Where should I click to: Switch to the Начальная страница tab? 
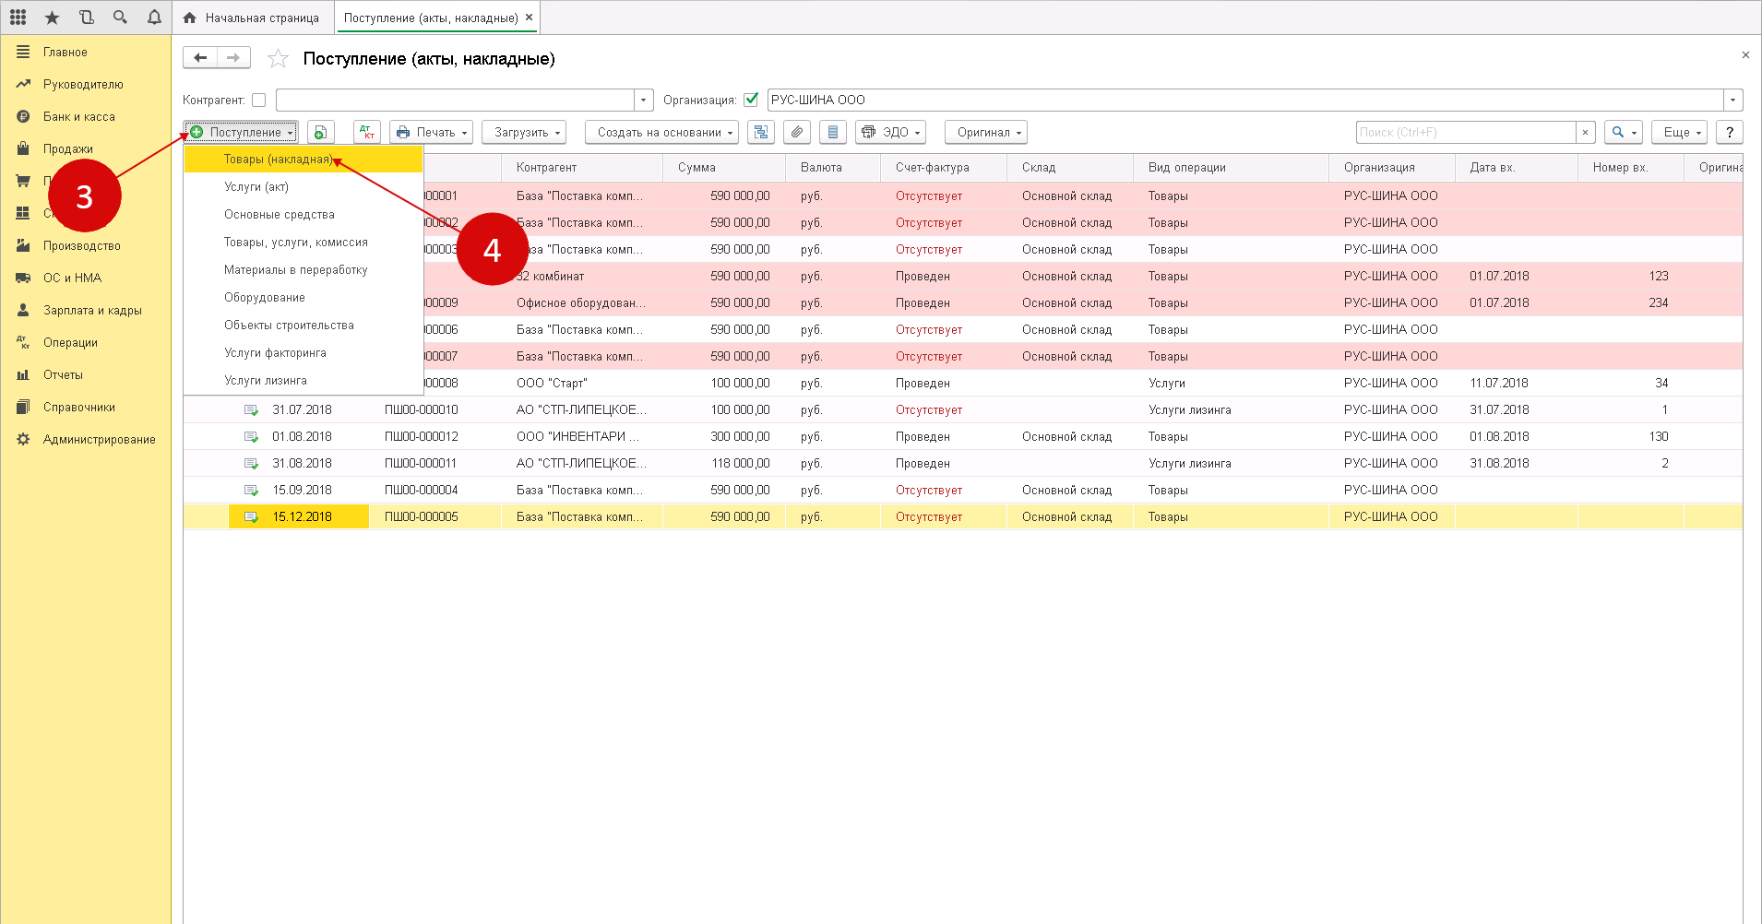[x=252, y=18]
